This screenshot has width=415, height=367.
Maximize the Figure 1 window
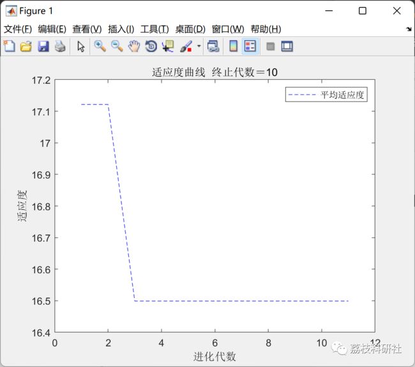tap(363, 11)
